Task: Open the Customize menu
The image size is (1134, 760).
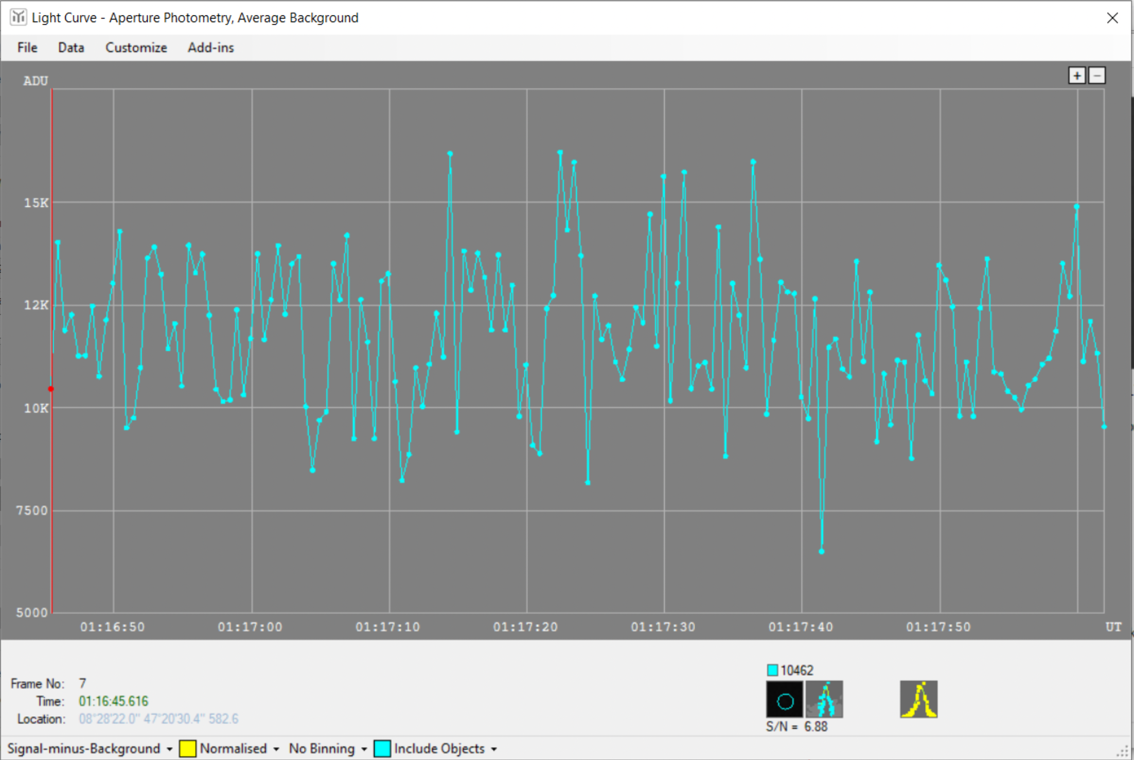Action: pos(136,48)
